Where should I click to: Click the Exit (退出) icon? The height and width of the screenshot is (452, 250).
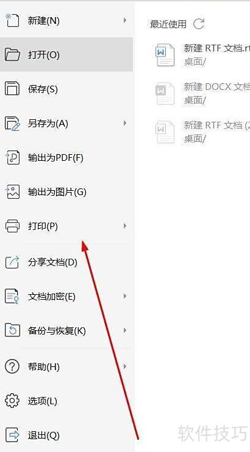click(x=12, y=435)
